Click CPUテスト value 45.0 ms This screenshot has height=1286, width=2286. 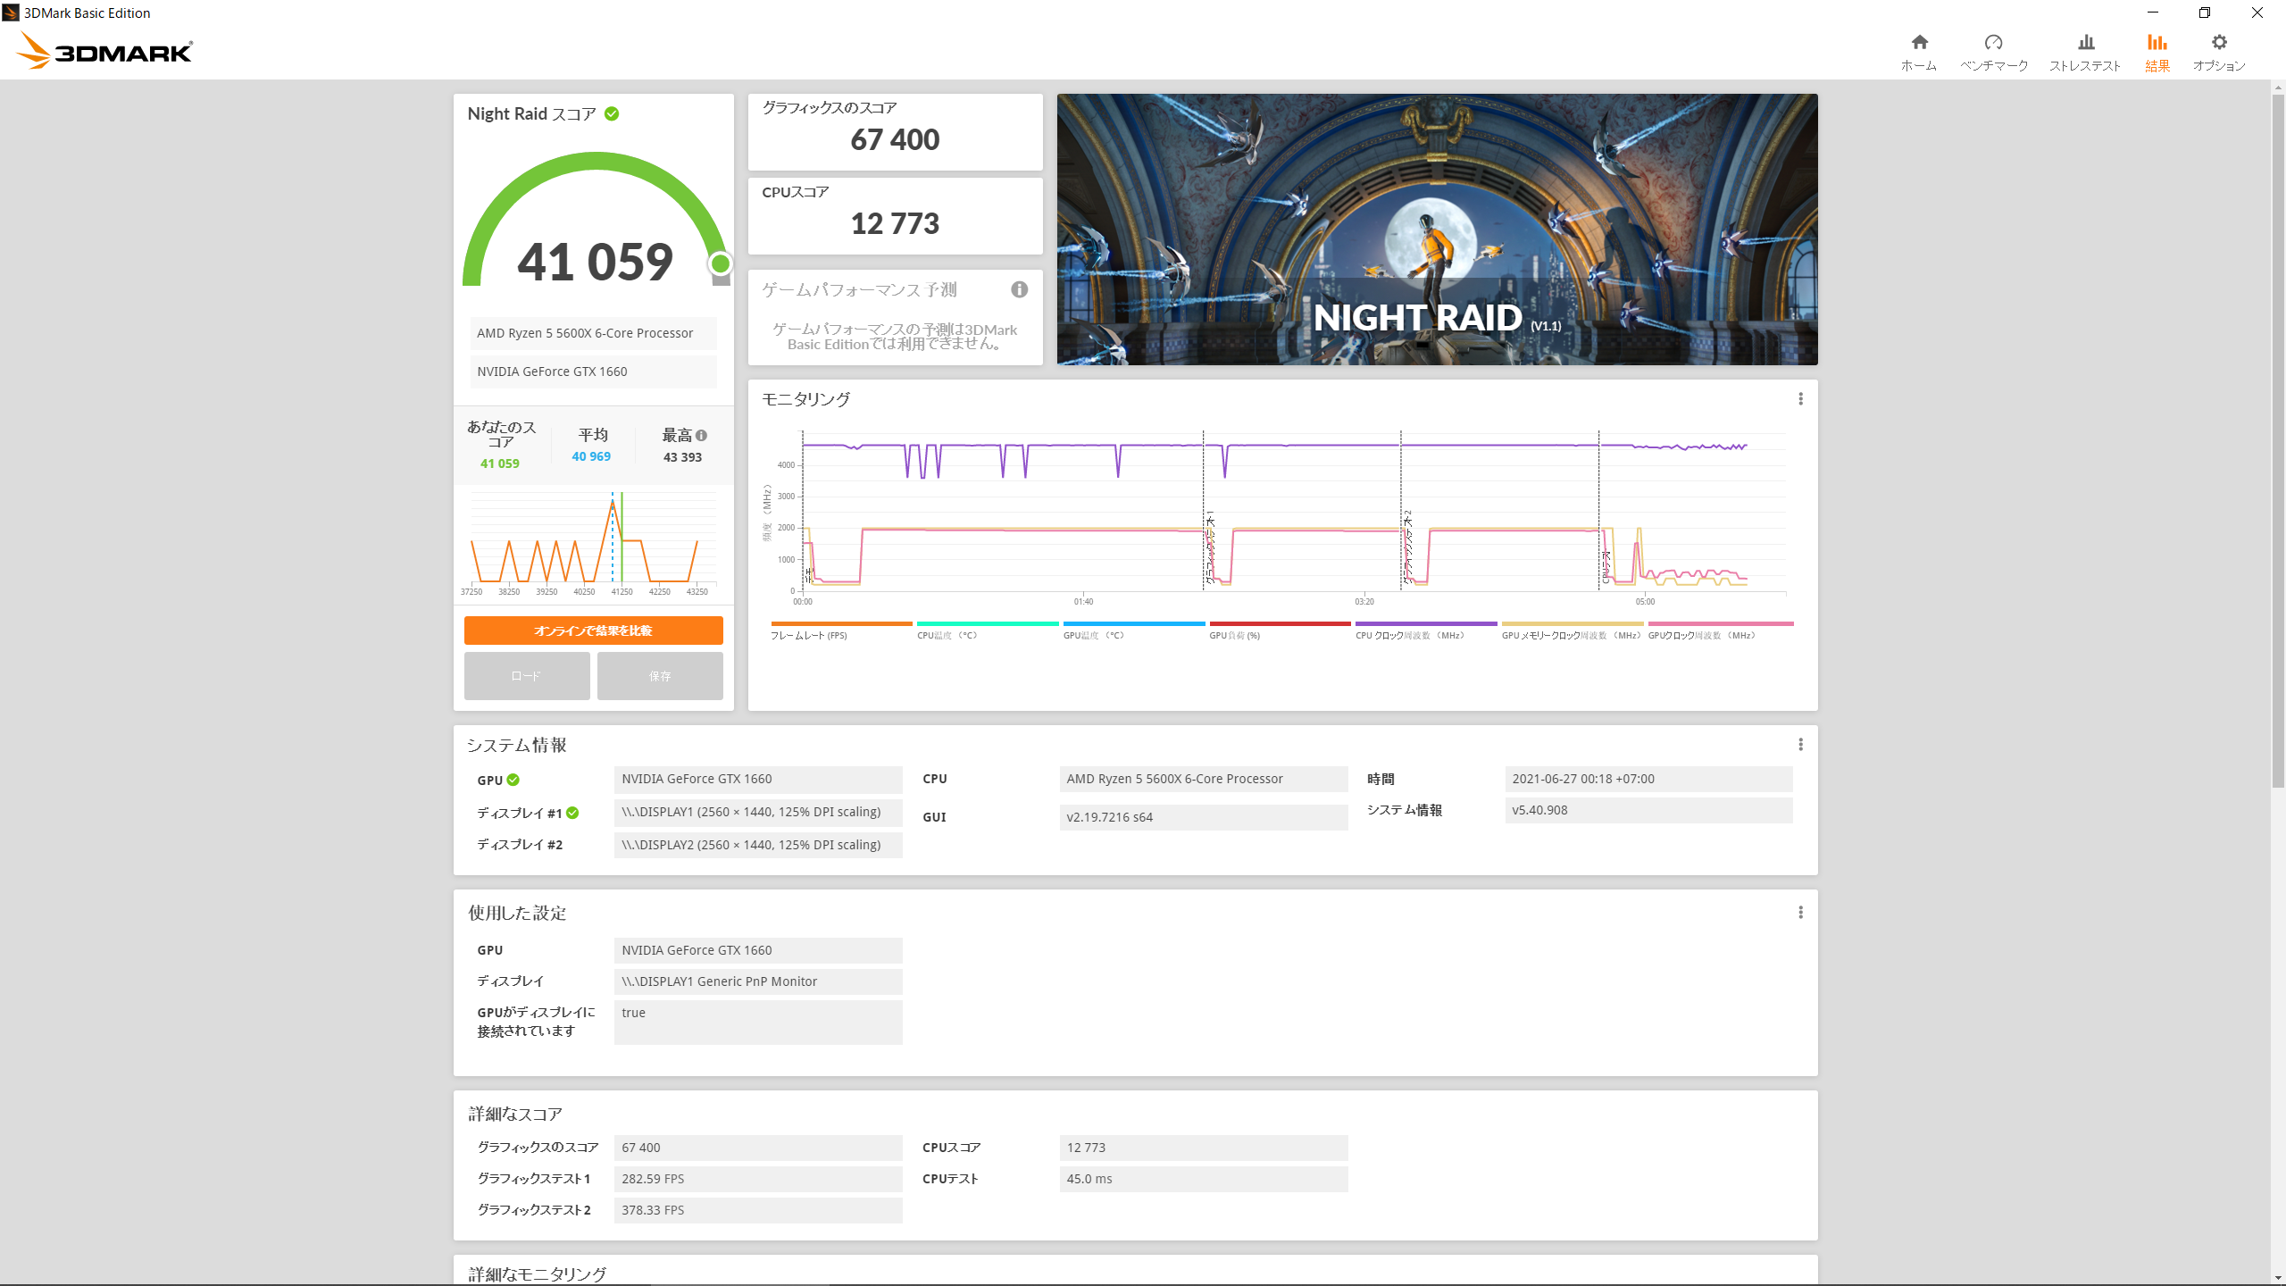point(1204,1179)
